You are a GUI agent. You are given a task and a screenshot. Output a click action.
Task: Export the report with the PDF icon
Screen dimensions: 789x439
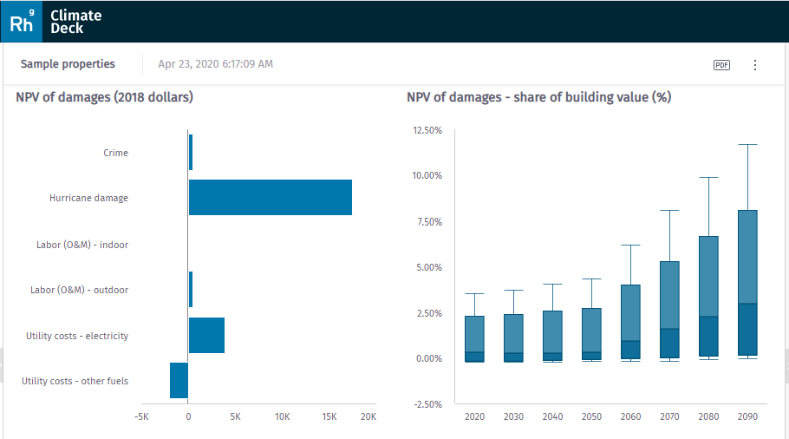[x=721, y=65]
